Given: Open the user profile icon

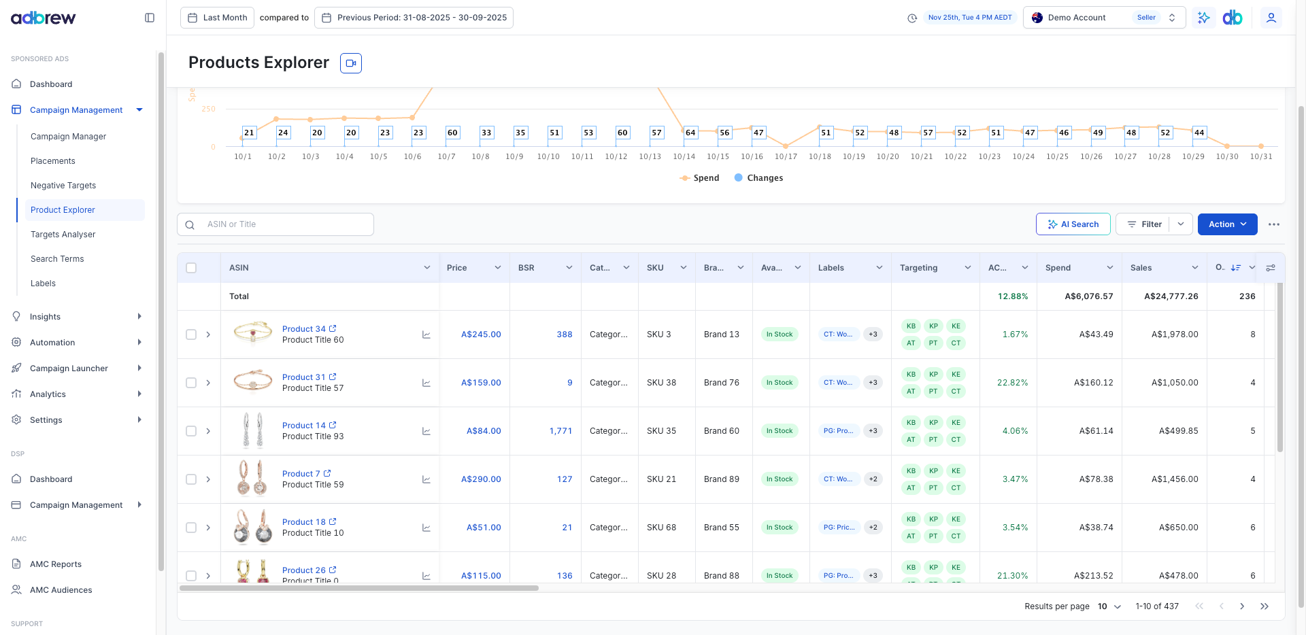Looking at the screenshot, I should 1271,18.
